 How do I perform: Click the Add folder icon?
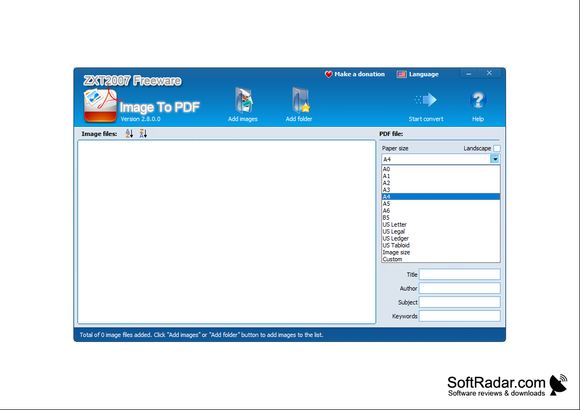point(301,100)
